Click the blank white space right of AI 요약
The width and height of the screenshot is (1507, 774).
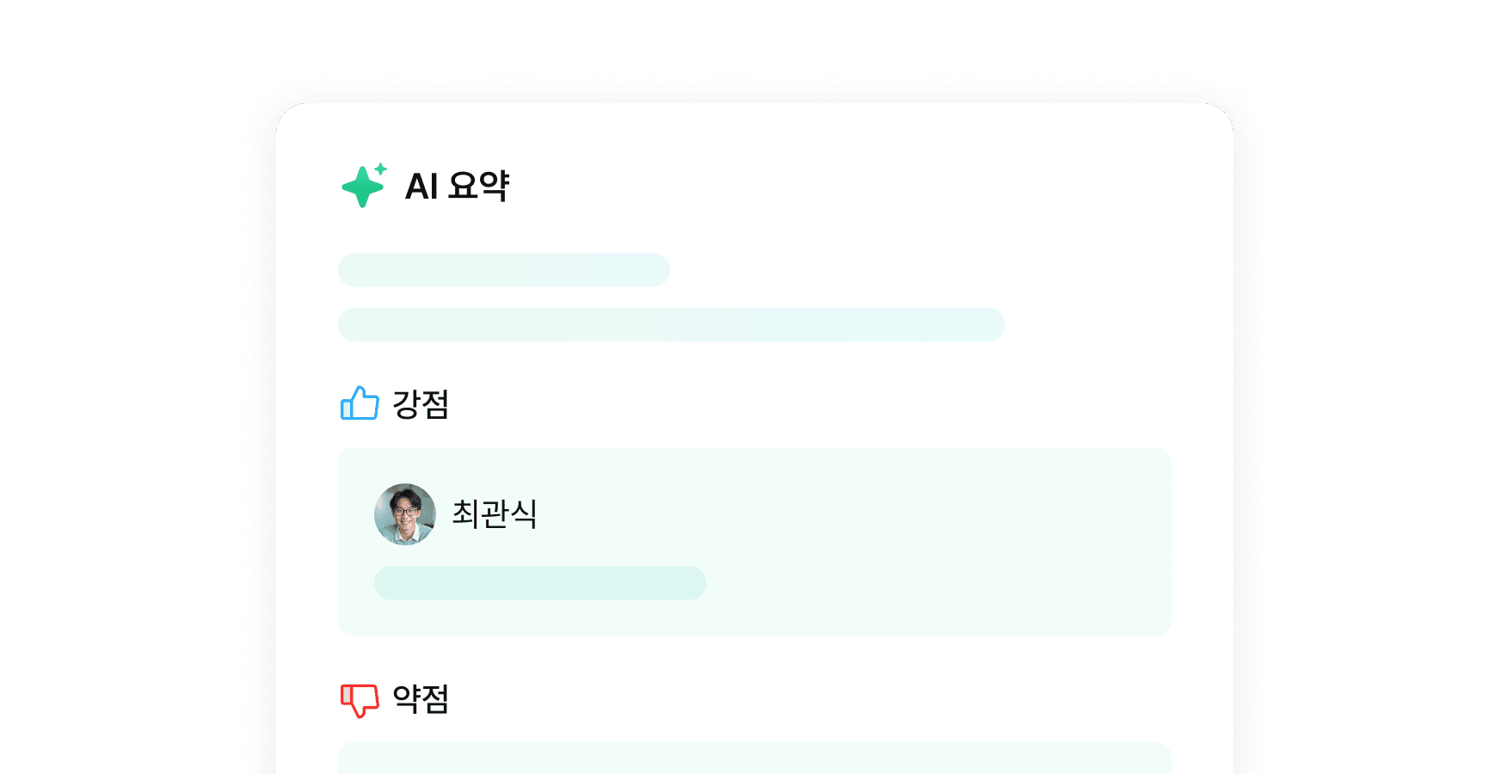click(x=860, y=187)
